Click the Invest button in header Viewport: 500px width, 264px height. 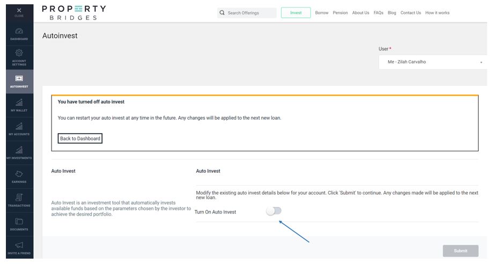pos(296,13)
